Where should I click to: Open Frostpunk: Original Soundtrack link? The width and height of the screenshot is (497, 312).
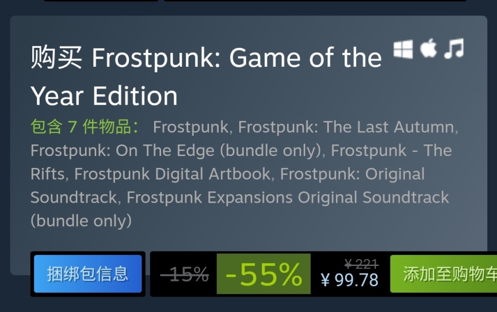pos(352,174)
